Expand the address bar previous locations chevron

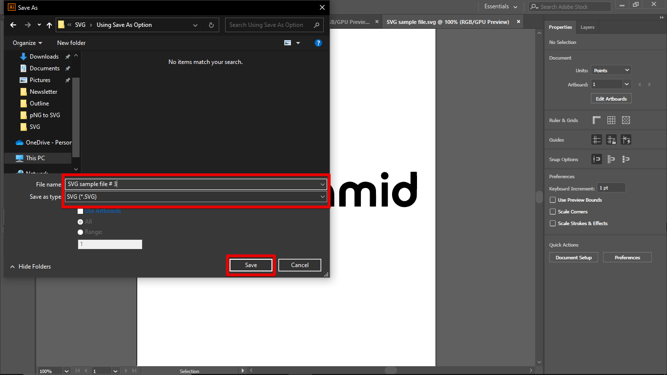tap(195, 25)
